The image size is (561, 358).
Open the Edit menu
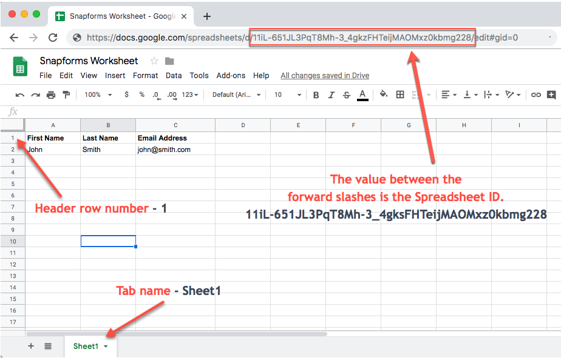66,76
